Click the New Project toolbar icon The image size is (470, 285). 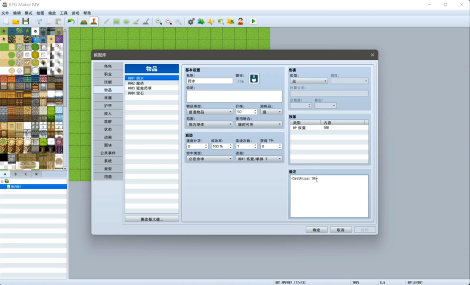[x=6, y=21]
